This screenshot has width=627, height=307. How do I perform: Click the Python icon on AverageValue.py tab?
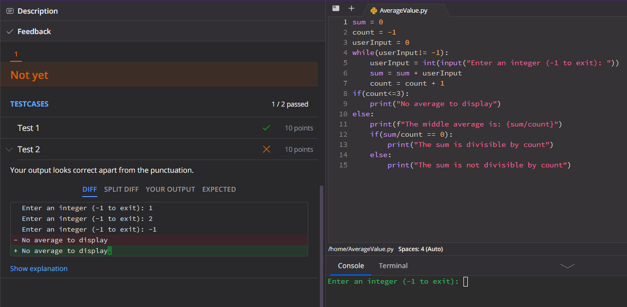coord(373,10)
